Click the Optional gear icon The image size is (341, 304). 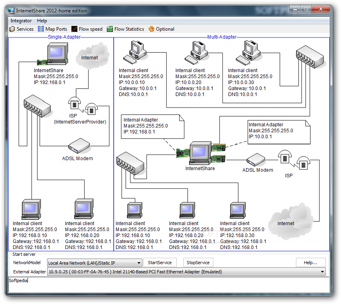[x=152, y=29]
